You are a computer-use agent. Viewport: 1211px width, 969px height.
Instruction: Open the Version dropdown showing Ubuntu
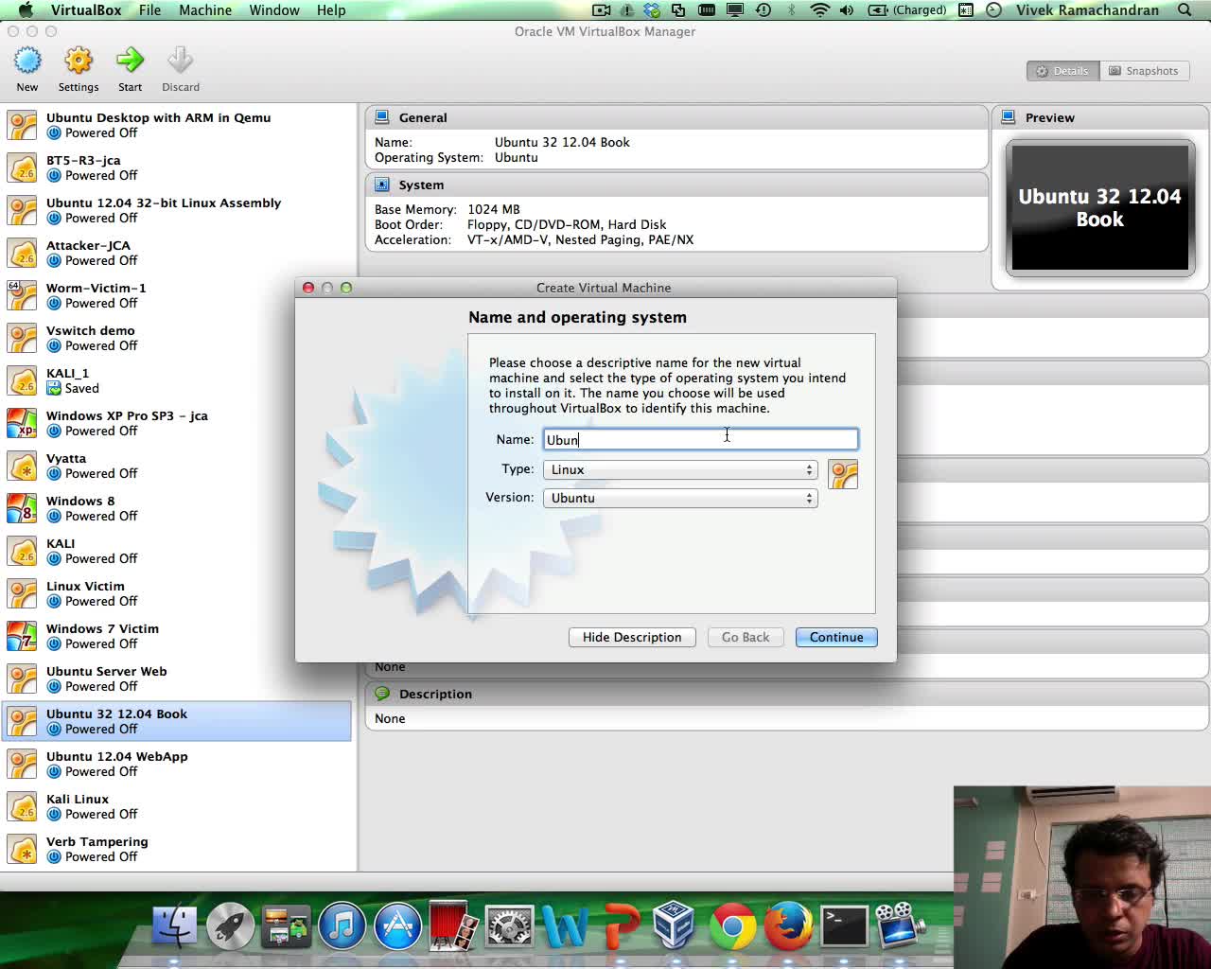coord(680,498)
